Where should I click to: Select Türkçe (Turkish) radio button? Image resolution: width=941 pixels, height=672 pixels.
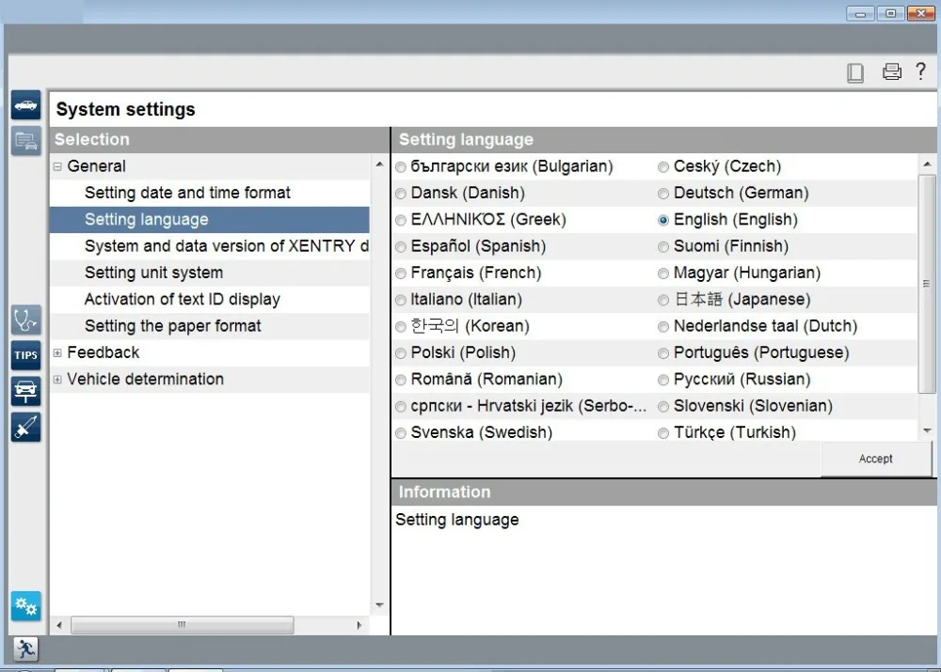[x=663, y=433]
